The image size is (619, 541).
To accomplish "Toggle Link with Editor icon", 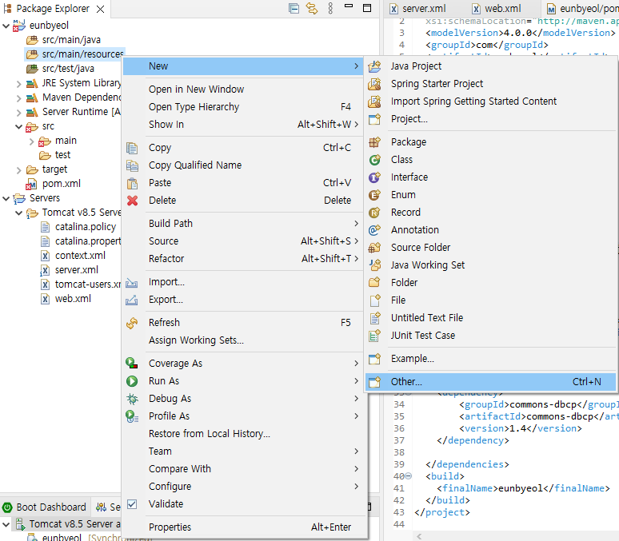I will point(312,8).
